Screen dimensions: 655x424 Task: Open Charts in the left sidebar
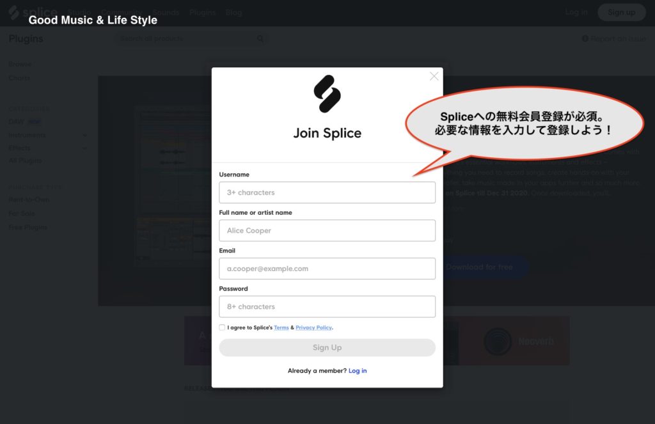[19, 78]
